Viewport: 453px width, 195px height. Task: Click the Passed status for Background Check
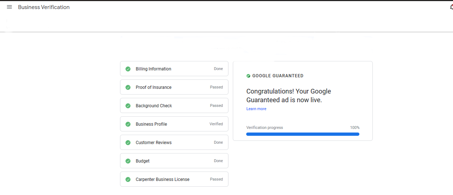pyautogui.click(x=216, y=105)
